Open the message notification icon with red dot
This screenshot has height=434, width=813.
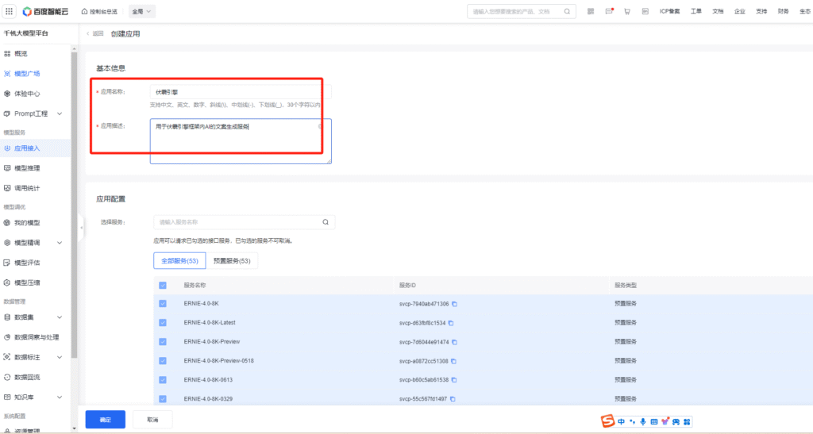(x=609, y=12)
